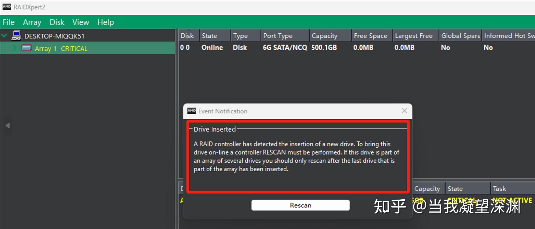The width and height of the screenshot is (535, 229).
Task: Click the computer icon beside DESKTOP-MIQQK51
Action: [16, 36]
